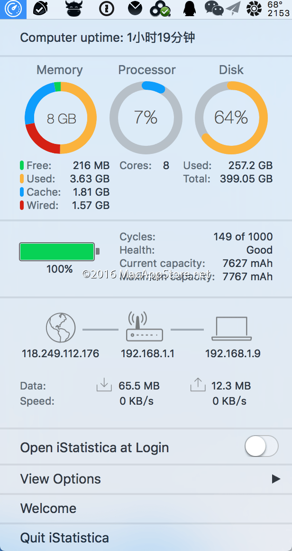
Task: Click the Processor 7% ring chart
Action: click(x=146, y=118)
